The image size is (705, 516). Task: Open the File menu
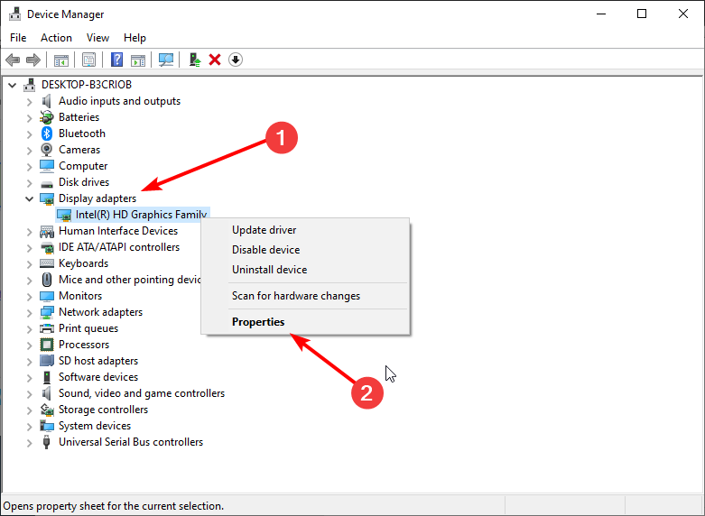(18, 38)
